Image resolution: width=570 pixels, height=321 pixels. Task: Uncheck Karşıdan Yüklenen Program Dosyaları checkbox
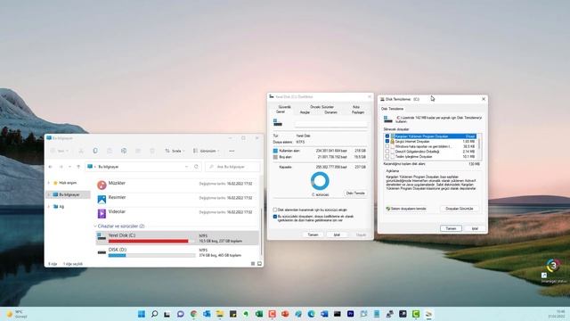click(x=387, y=136)
